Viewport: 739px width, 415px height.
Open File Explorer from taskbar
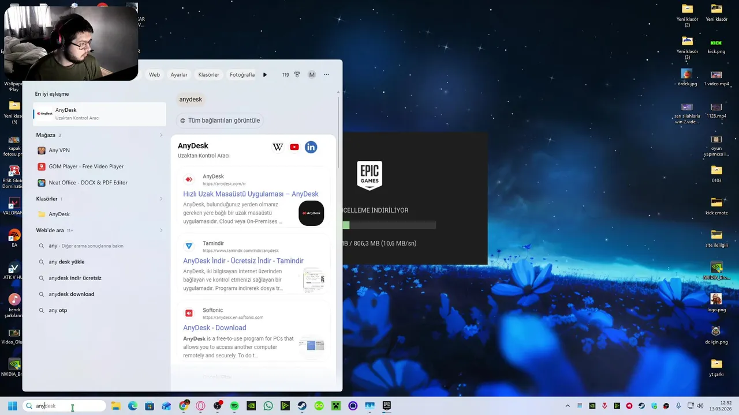click(x=115, y=406)
